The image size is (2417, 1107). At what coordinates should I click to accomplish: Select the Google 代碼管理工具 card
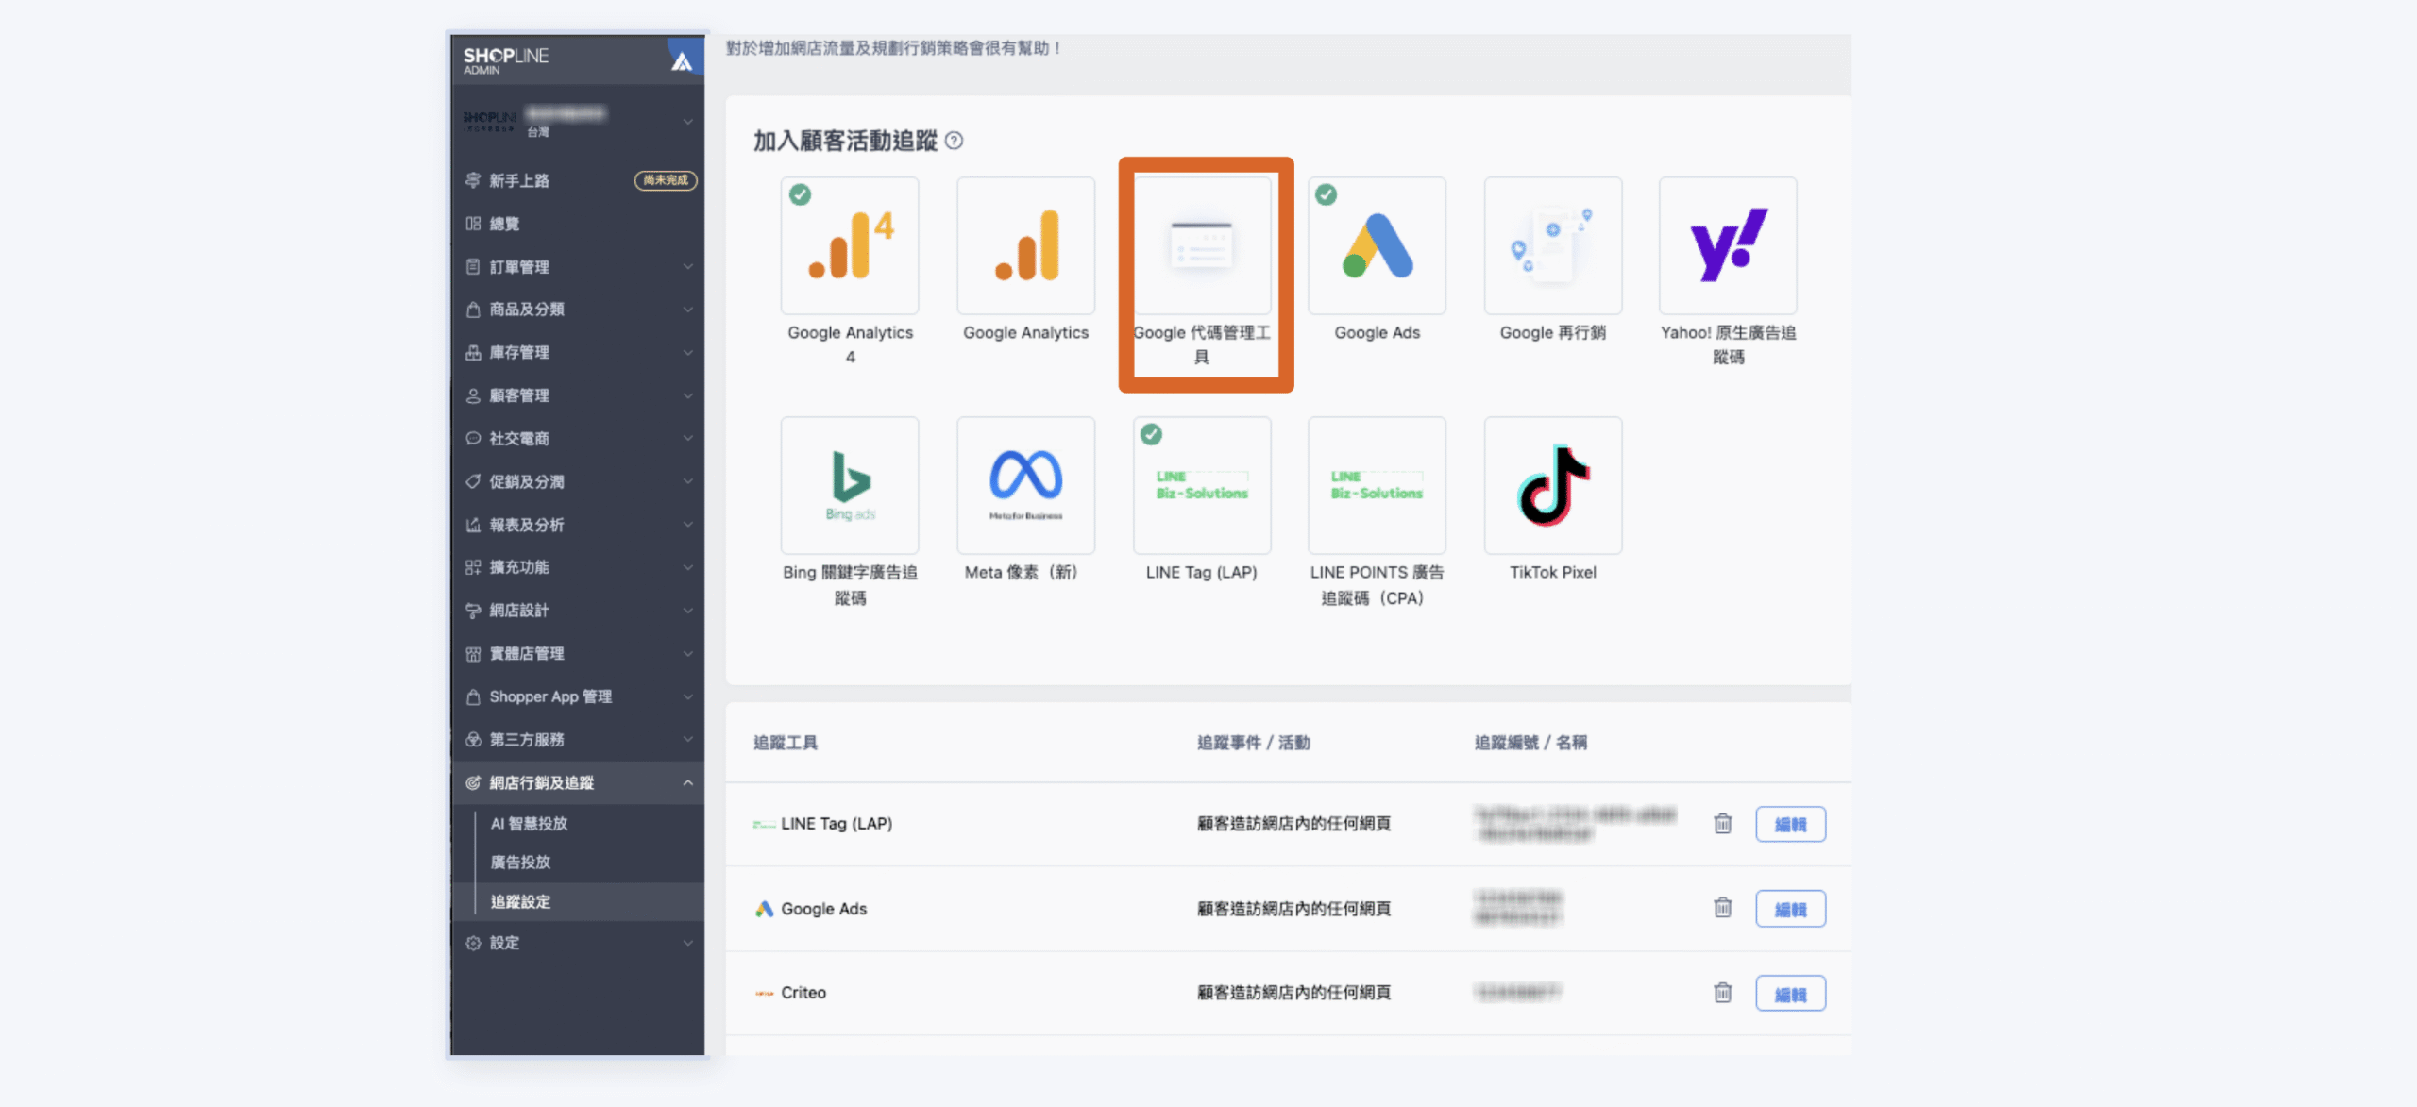[1202, 245]
